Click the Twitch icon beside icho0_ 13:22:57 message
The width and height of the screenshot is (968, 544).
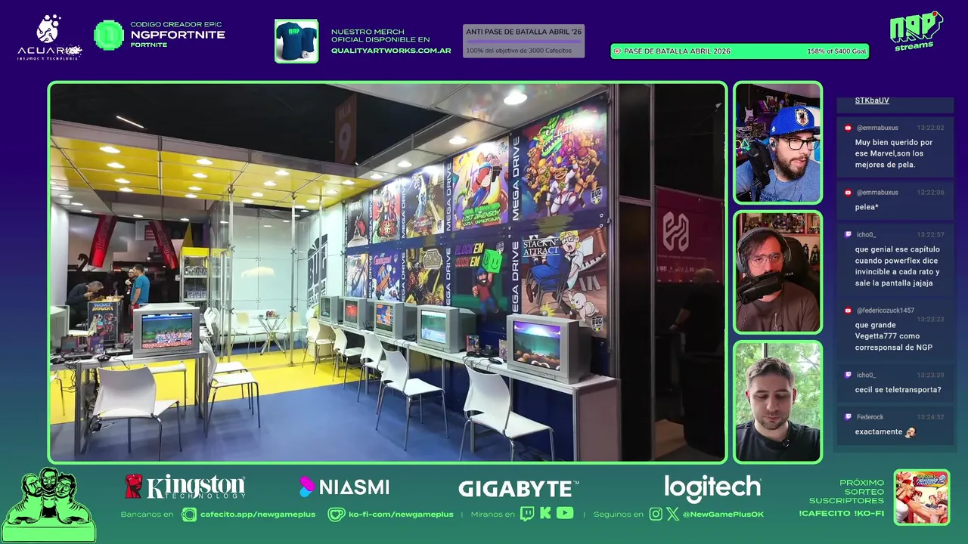[x=849, y=235]
